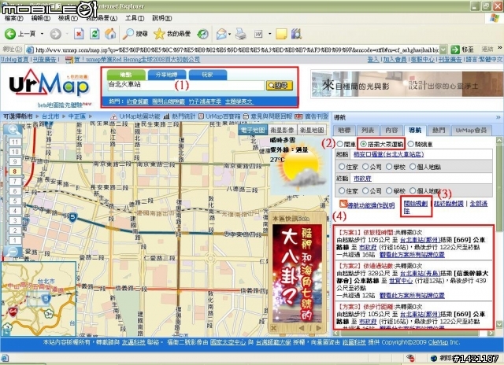Screen dimensions: 504x365
Task: Switch to 衛星影像 map view
Action: (x=282, y=130)
